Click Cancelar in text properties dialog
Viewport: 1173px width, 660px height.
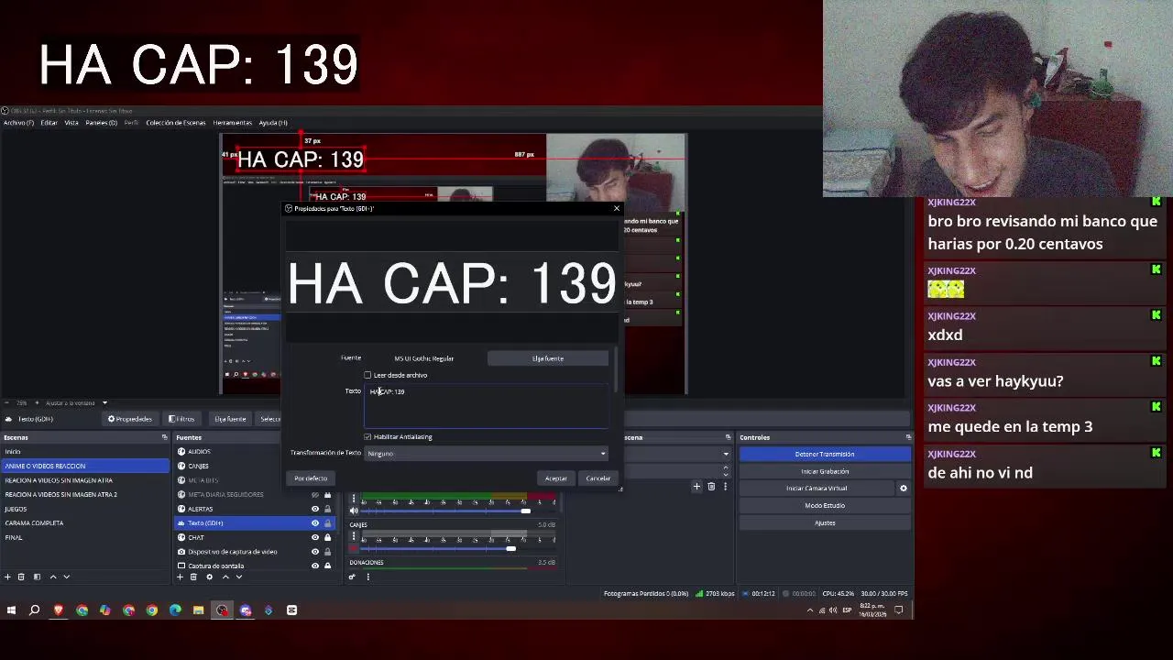(x=598, y=478)
